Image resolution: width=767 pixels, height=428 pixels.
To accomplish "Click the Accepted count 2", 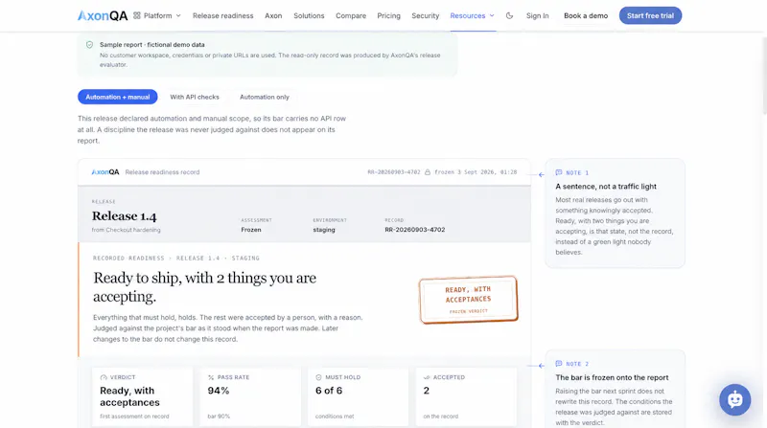I will 426,391.
